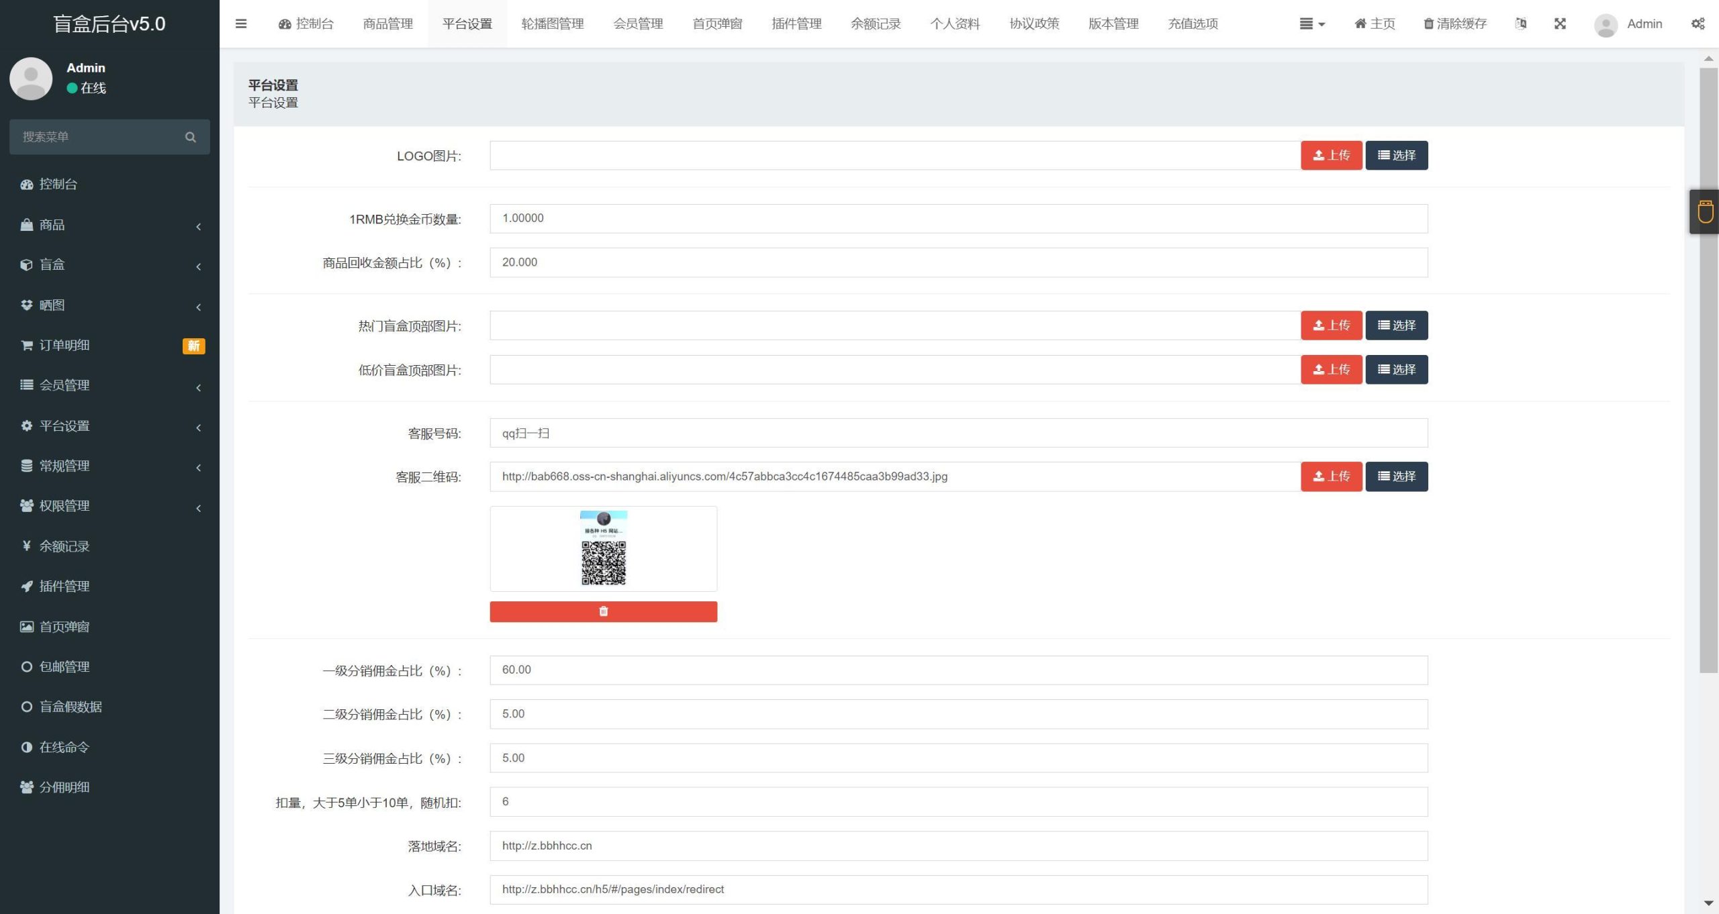Click the 入口域名 input field
1719x914 pixels.
(958, 889)
